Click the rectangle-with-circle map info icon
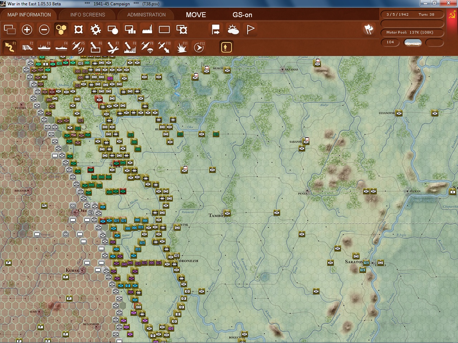This screenshot has height=343, width=458. coord(113,29)
